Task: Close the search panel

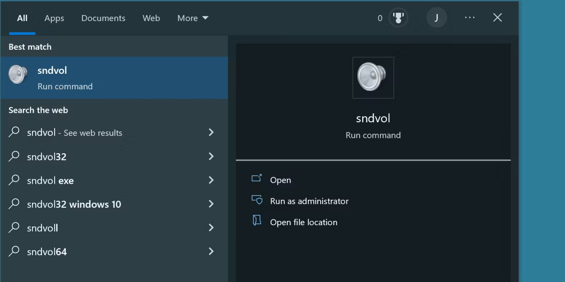Action: click(497, 18)
